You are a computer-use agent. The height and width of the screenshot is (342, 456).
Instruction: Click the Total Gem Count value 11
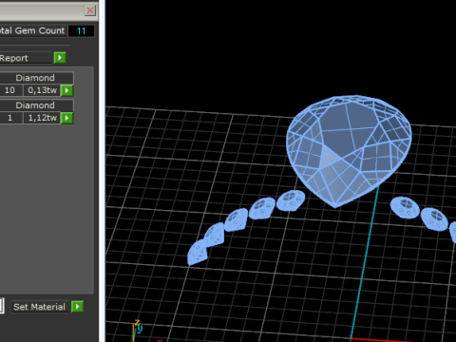(x=82, y=31)
